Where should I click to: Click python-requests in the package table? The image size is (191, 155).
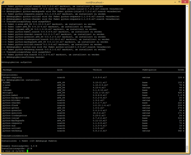12,123
